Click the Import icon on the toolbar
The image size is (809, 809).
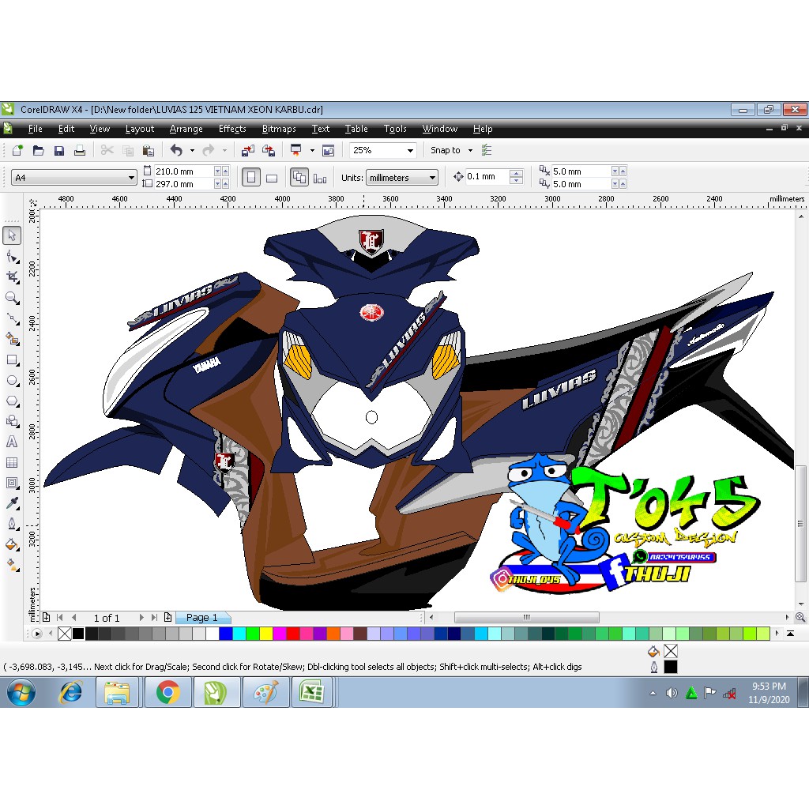click(248, 150)
